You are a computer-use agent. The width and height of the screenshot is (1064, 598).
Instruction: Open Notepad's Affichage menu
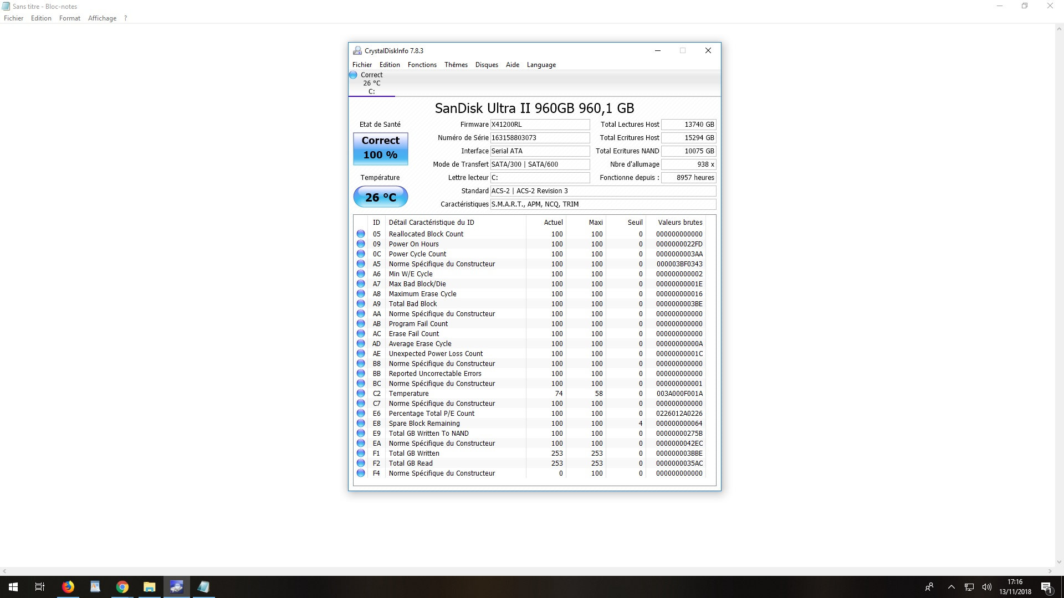[102, 18]
